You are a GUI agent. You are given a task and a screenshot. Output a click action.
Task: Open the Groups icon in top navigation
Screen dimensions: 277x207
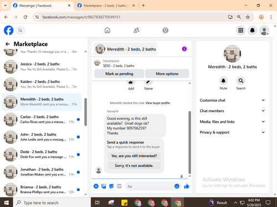coord(165,31)
